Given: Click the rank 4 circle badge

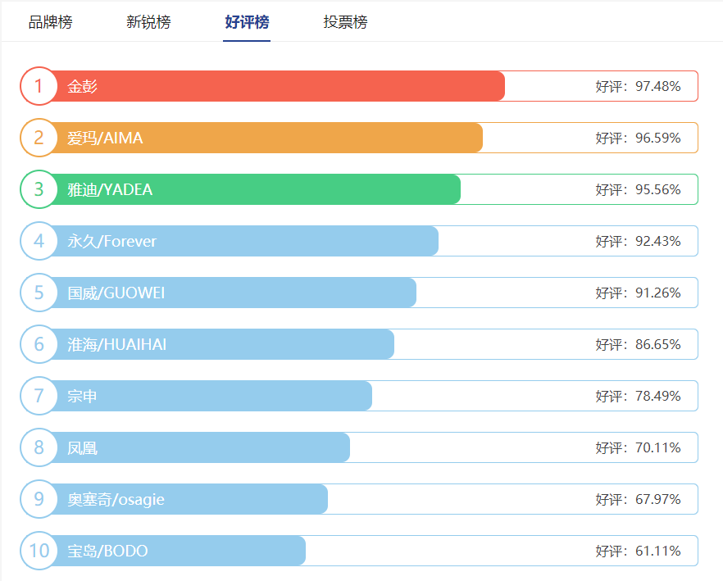Looking at the screenshot, I should coord(39,241).
